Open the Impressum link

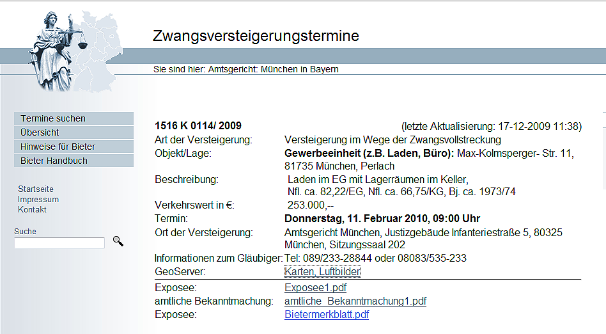point(38,200)
